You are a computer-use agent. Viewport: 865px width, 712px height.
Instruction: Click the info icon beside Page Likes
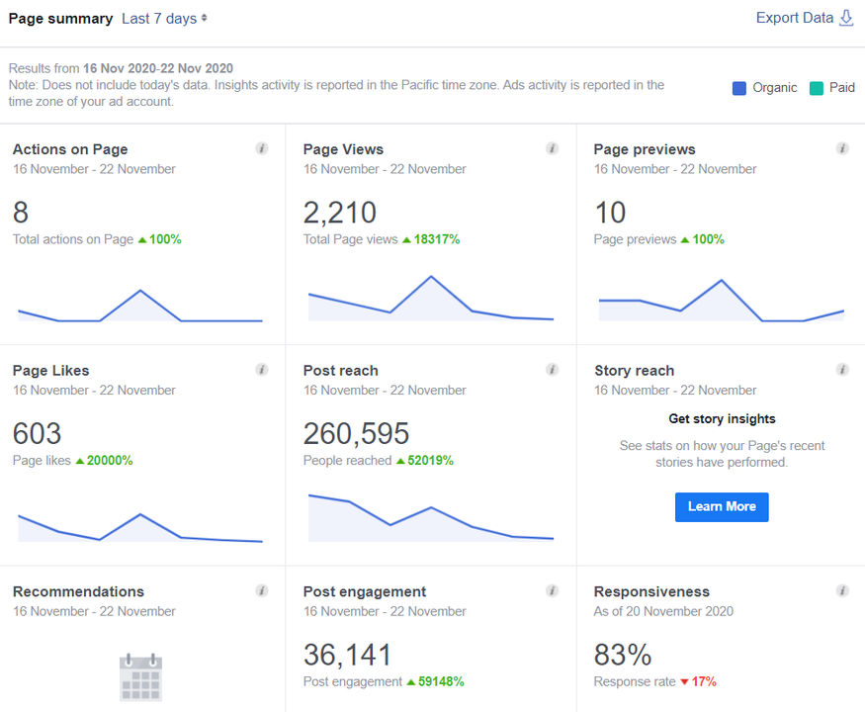tap(262, 370)
